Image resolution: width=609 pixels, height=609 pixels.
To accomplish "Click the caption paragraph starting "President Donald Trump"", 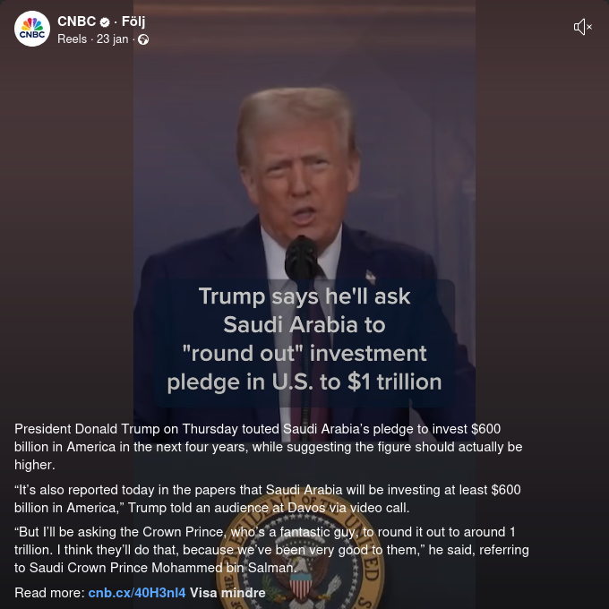I will pyautogui.click(x=269, y=447).
